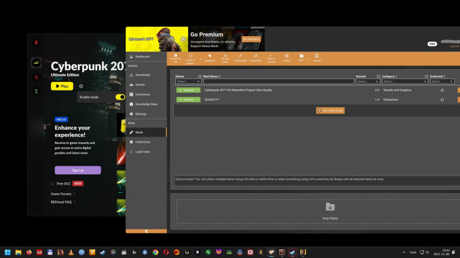Image resolution: width=460 pixels, height=258 pixels.
Task: Show hidden tray icons chevron
Action: (404, 252)
